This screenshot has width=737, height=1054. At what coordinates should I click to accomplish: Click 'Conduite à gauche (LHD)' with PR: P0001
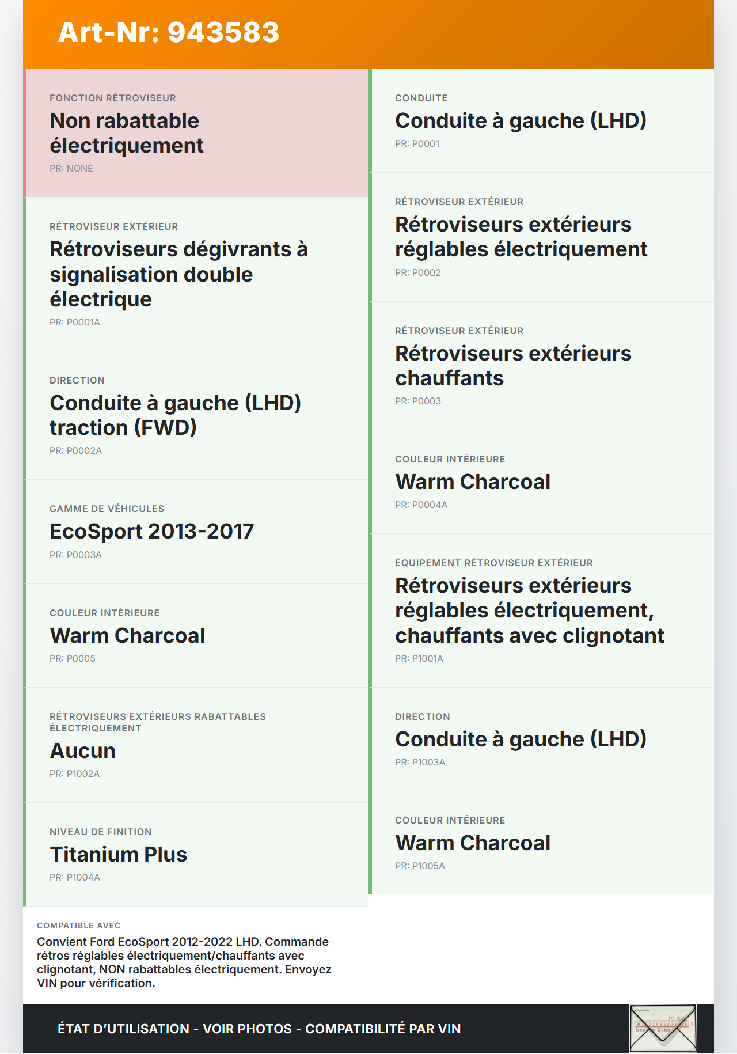(521, 121)
